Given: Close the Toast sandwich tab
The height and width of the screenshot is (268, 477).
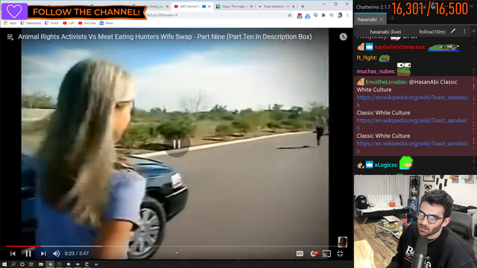Looking at the screenshot, I should pyautogui.click(x=293, y=7).
